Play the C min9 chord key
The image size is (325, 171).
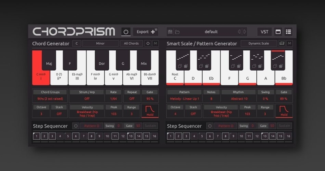[x=41, y=77]
